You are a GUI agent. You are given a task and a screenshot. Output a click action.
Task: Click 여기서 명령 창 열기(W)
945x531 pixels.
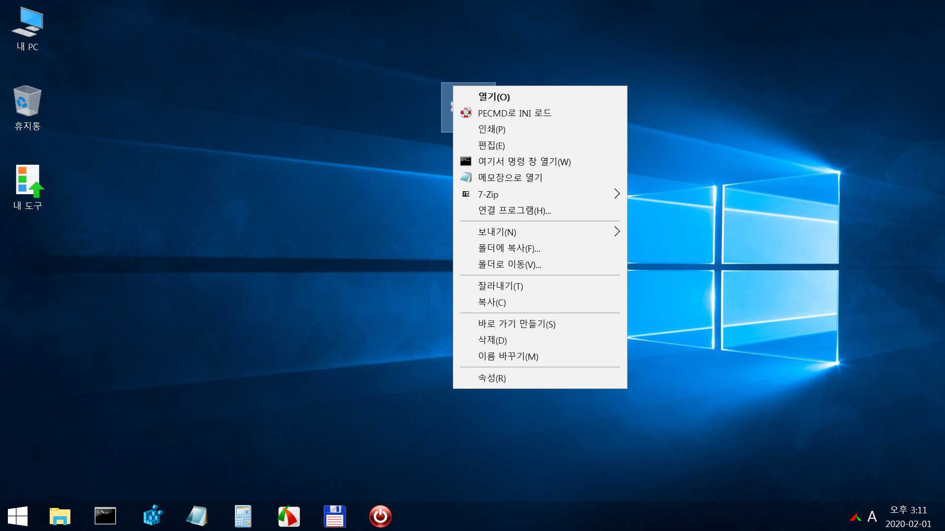point(540,162)
